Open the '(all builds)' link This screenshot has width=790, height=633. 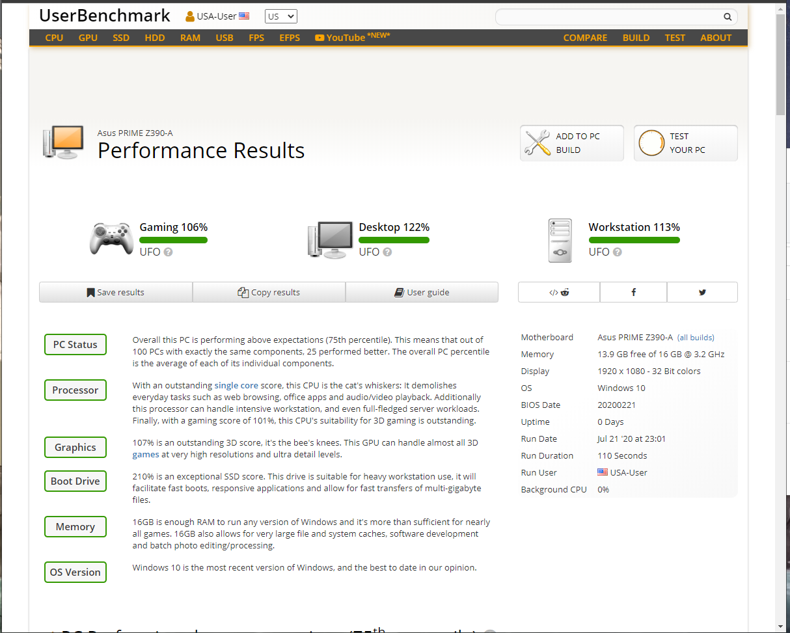696,338
